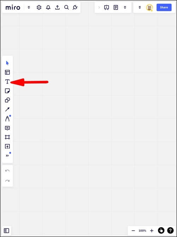Open the Upload tool in the sidebar
The width and height of the screenshot is (177, 237).
[x=7, y=147]
